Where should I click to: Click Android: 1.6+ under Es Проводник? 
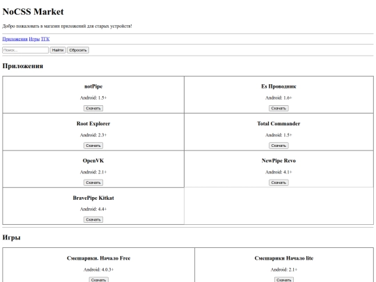click(279, 98)
